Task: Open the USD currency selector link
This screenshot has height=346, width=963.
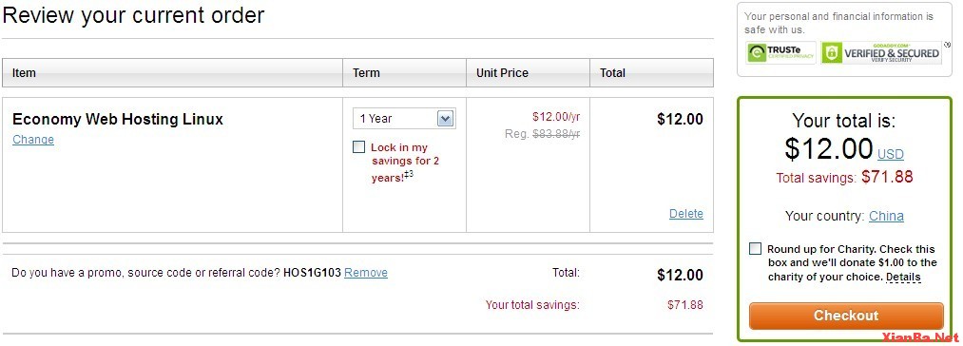Action: 891,154
